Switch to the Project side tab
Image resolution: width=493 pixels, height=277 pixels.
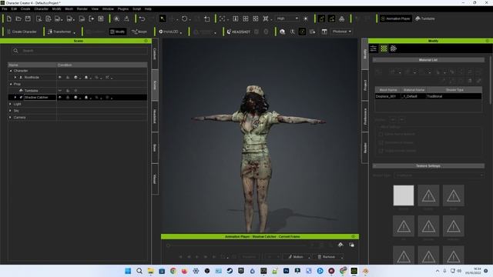point(364,85)
